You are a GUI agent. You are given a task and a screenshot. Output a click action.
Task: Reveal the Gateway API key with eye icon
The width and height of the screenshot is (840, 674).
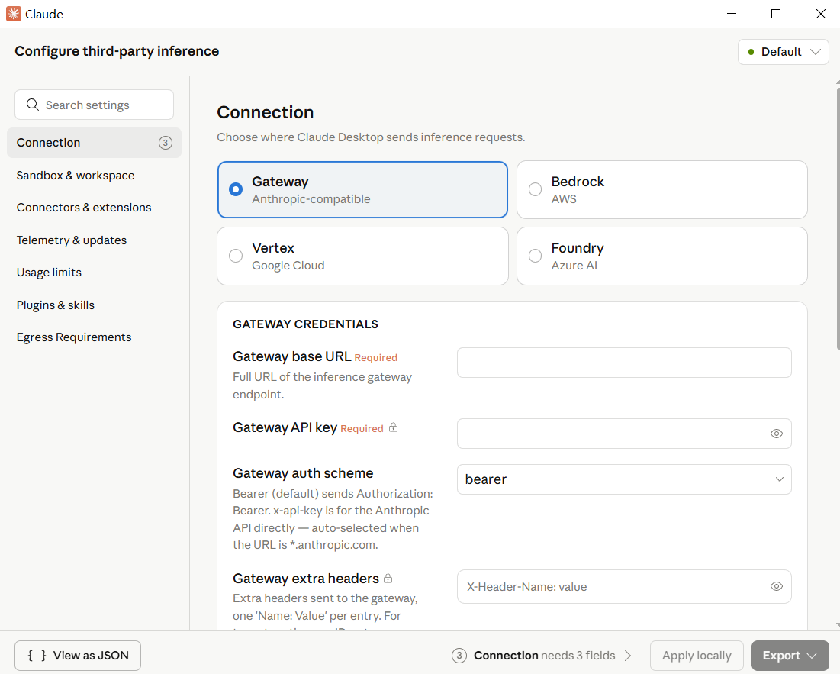776,434
